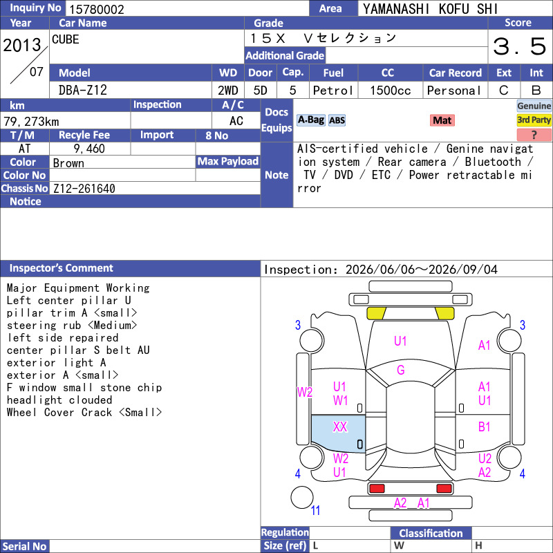Screen dimensions: 553x553
Task: Click 'Wheel Cover Crack' comment
Action: click(84, 412)
